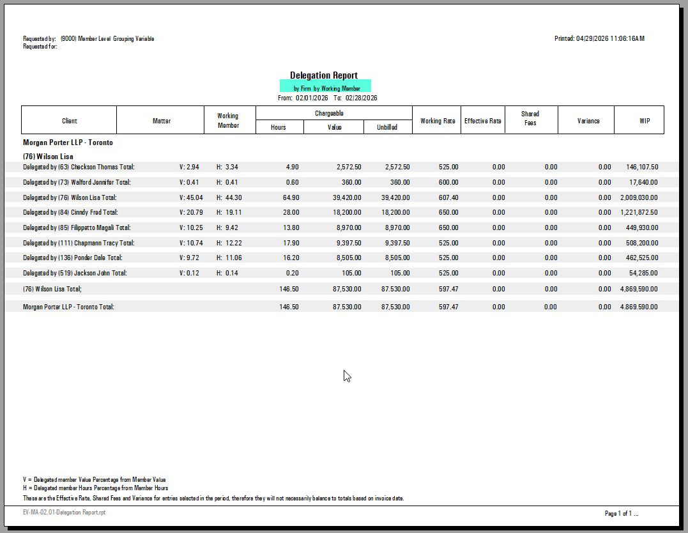
Task: Click the '(76) Wilson Lisa Total;' subtotal label
Action: [52, 289]
